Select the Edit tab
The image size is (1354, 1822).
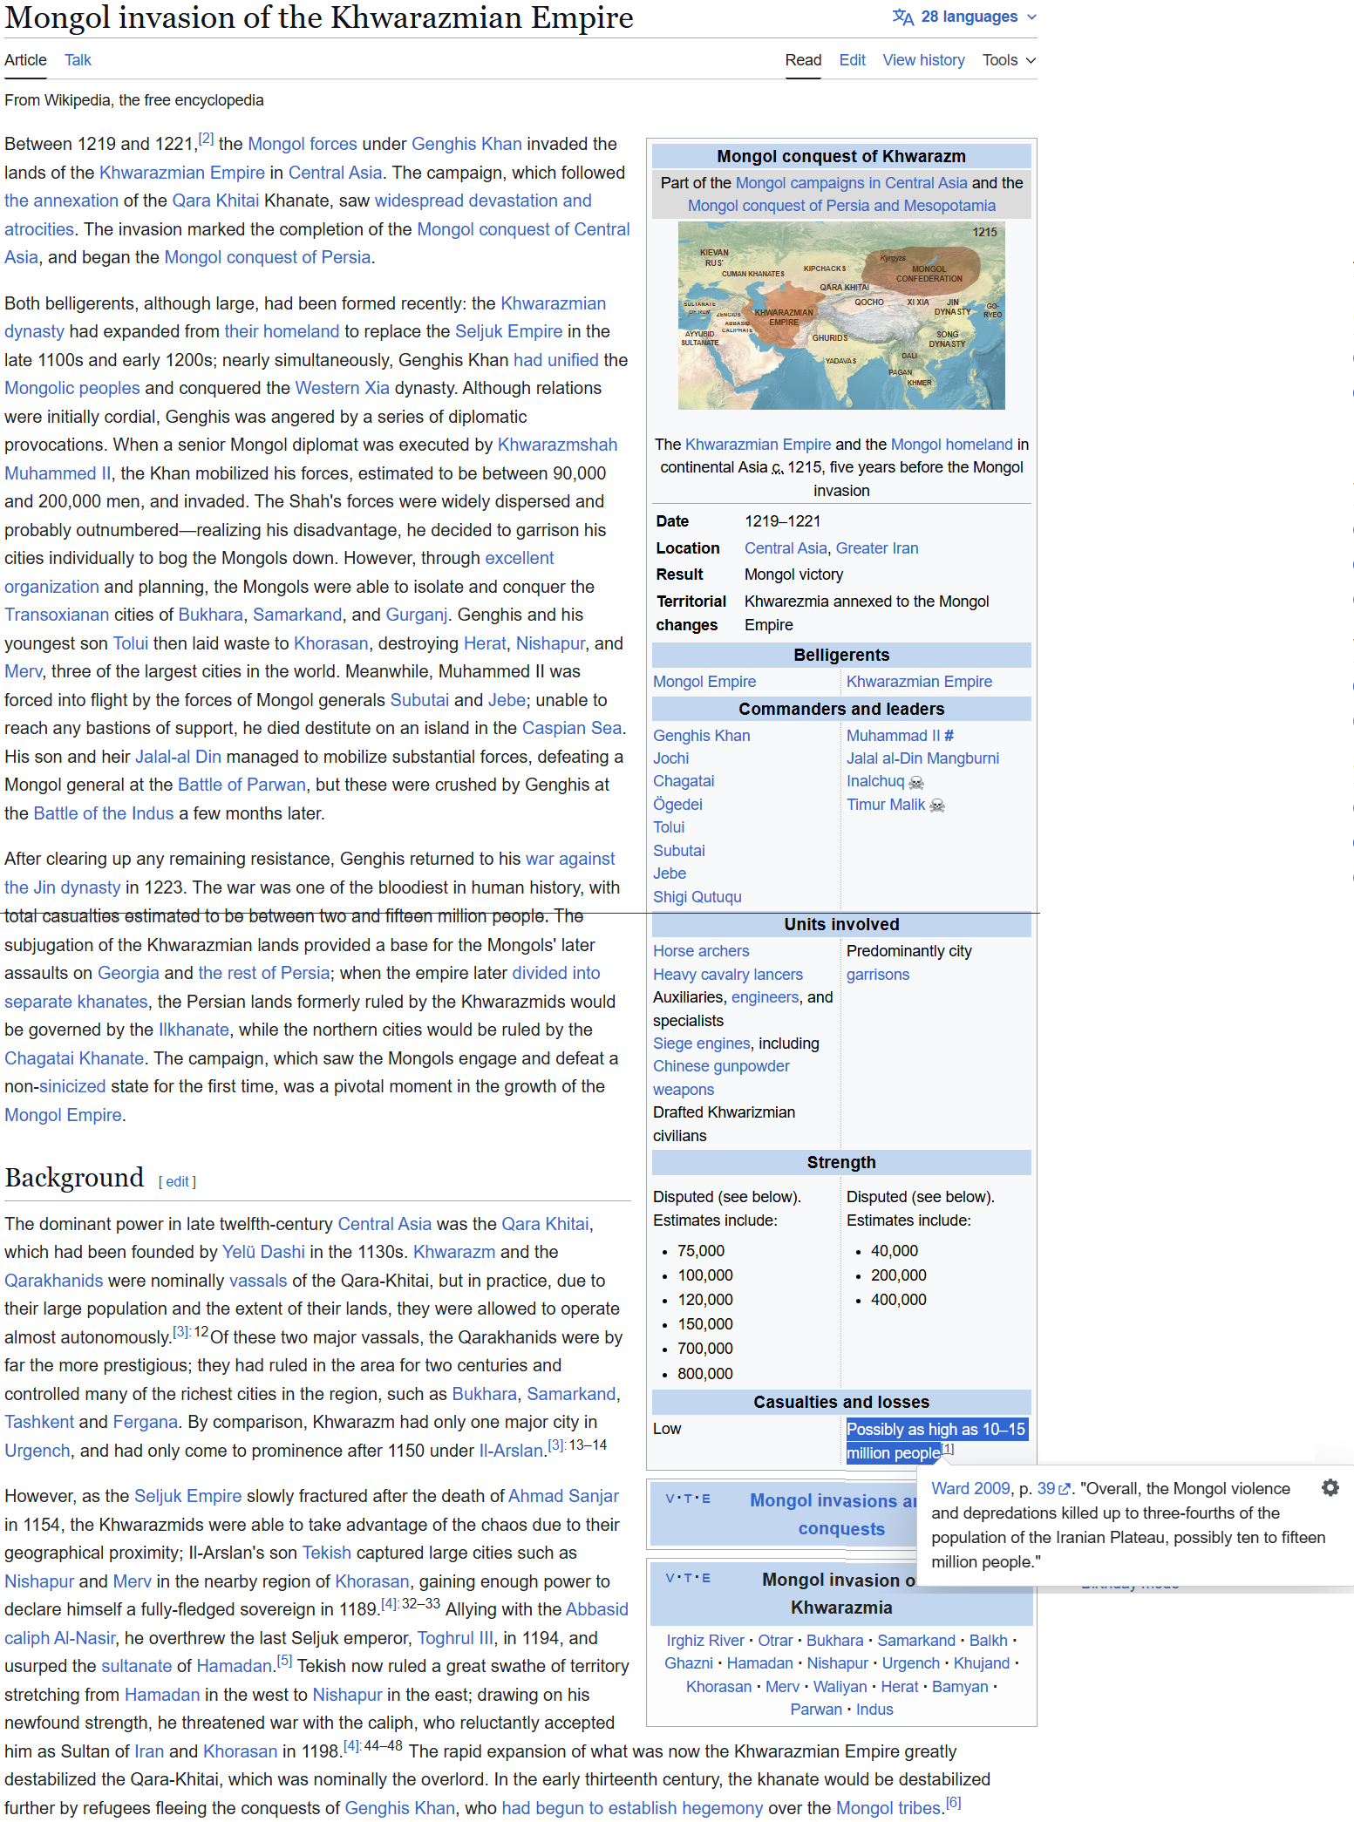pyautogui.click(x=852, y=60)
